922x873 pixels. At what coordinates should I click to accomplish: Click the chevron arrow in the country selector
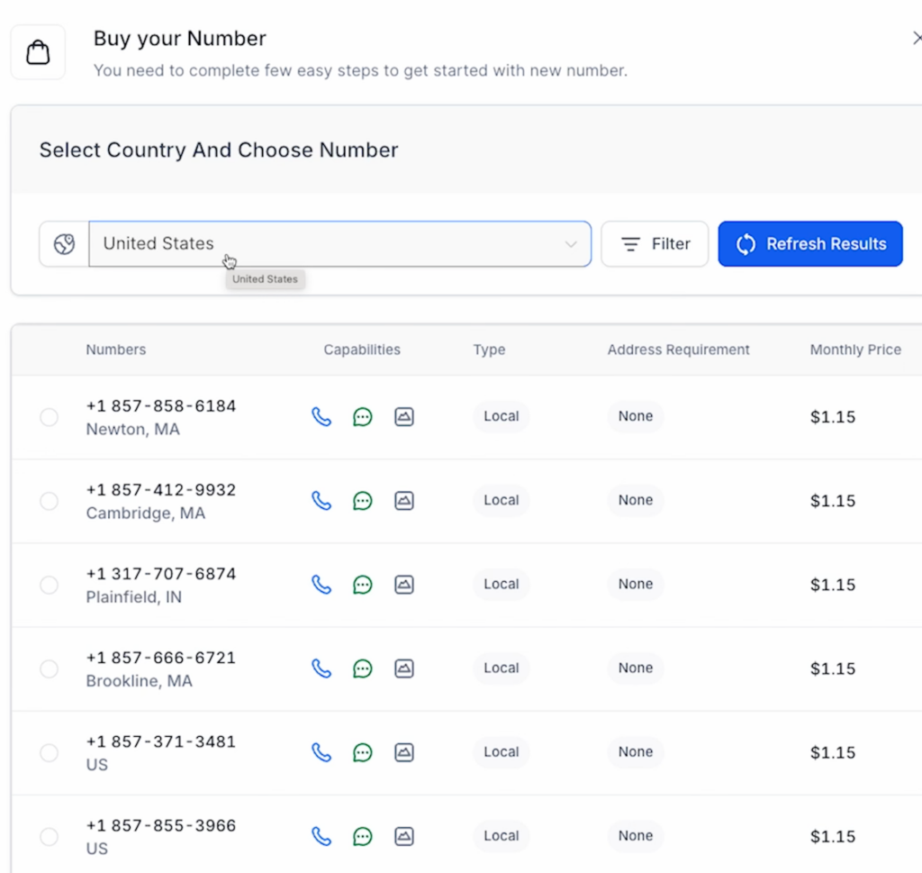click(570, 243)
